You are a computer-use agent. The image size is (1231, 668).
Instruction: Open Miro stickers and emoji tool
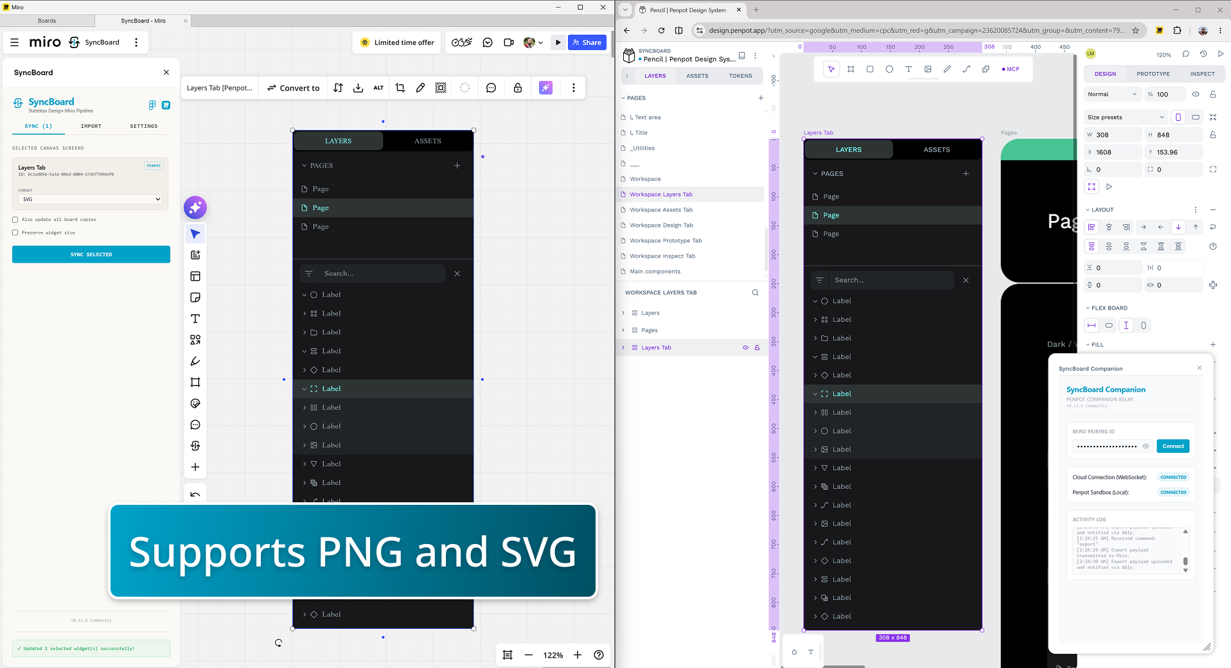(x=195, y=403)
